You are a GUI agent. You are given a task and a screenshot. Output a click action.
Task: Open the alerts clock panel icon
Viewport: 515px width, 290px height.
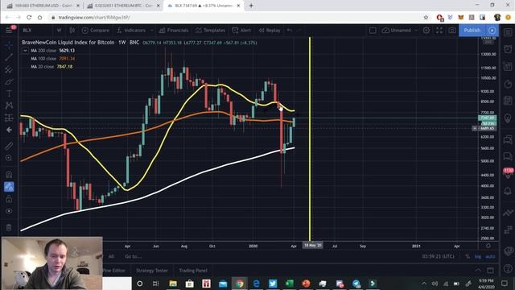[508, 49]
